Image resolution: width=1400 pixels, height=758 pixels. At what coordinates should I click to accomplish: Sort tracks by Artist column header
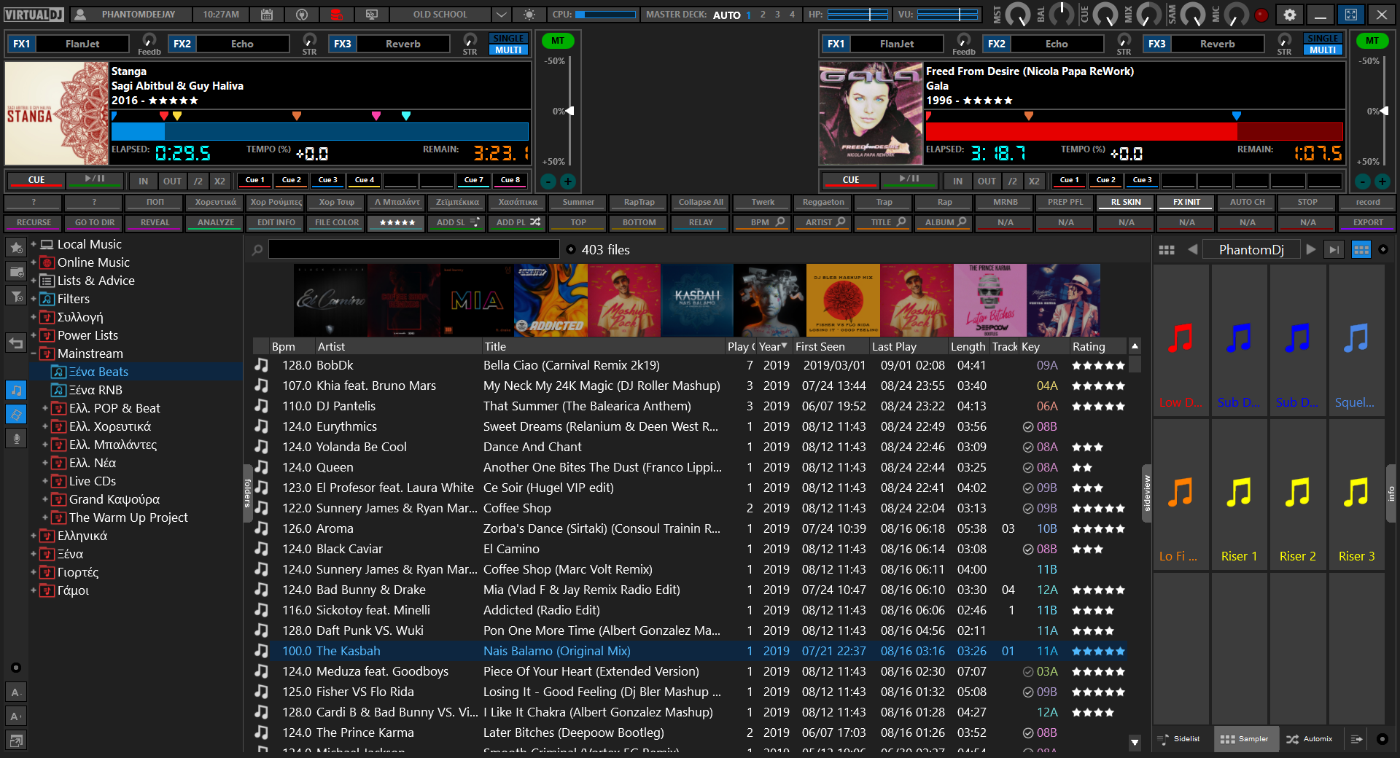[x=397, y=347]
